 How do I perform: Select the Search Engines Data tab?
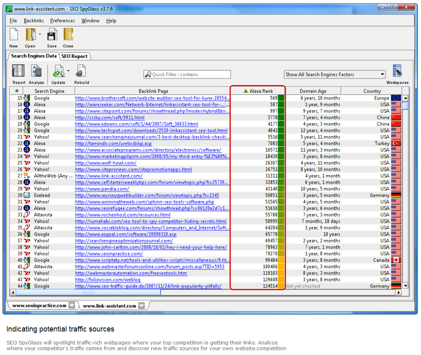coord(34,56)
